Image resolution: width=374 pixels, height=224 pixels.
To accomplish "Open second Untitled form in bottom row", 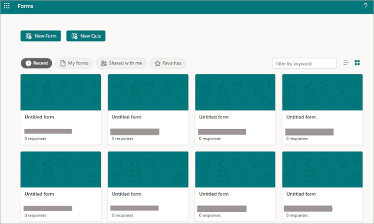I will [148, 186].
